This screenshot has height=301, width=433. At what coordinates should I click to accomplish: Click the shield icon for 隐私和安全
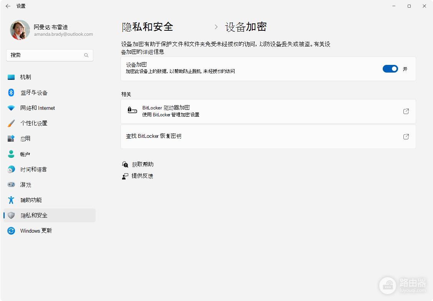coord(11,215)
